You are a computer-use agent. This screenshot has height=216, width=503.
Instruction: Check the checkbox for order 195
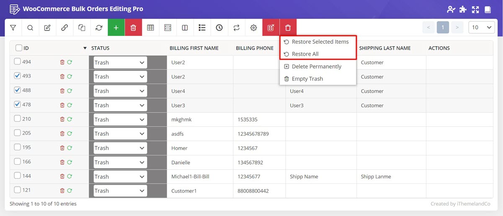pyautogui.click(x=17, y=147)
